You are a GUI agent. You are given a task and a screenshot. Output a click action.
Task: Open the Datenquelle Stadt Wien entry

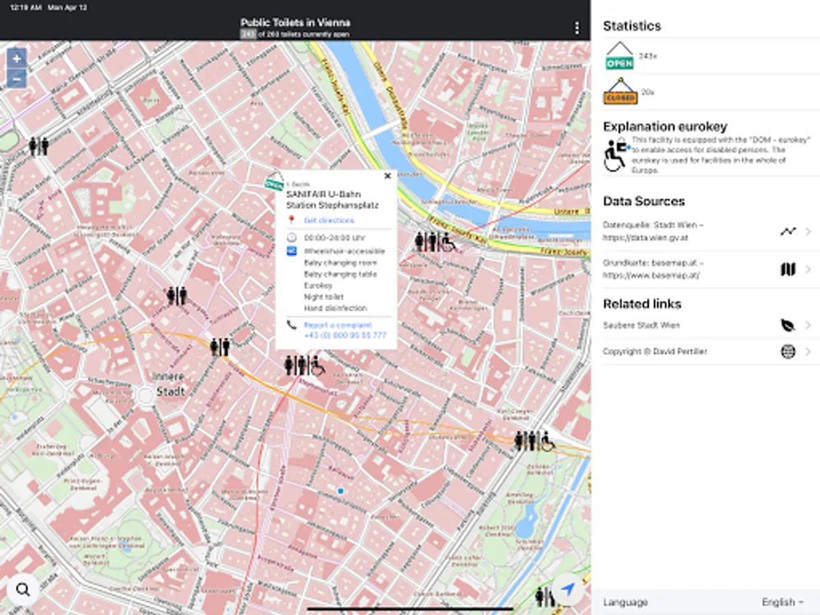pos(707,232)
